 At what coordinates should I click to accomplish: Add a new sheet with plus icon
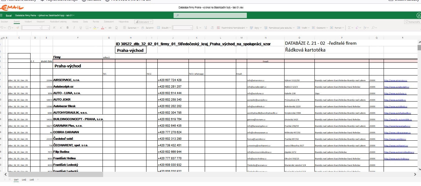tap(38, 180)
